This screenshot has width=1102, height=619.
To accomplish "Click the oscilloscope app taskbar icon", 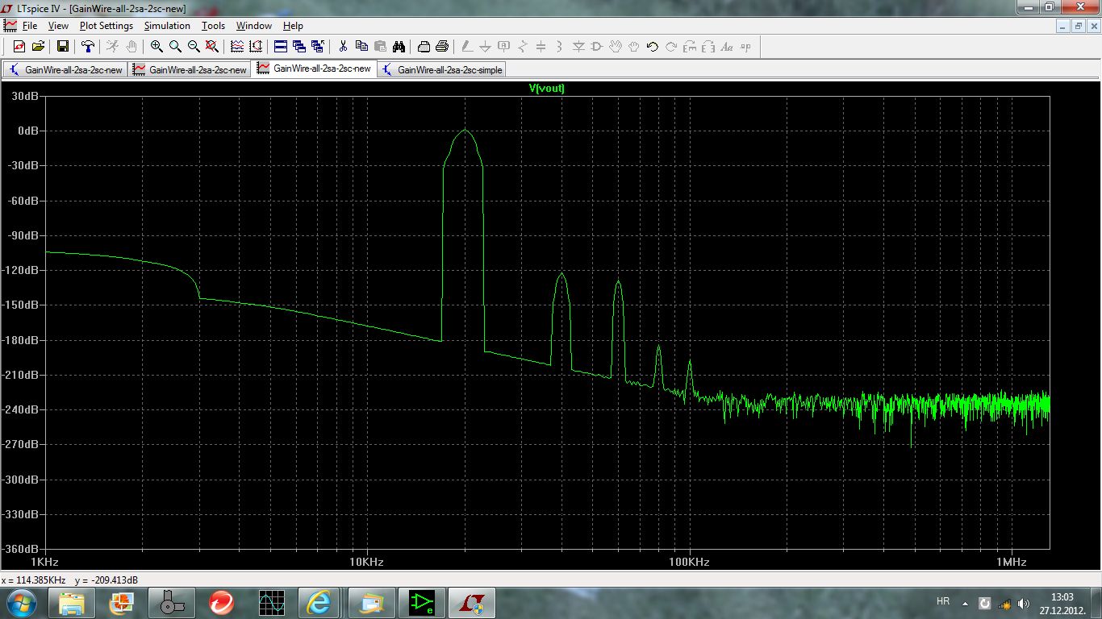I will click(x=271, y=602).
